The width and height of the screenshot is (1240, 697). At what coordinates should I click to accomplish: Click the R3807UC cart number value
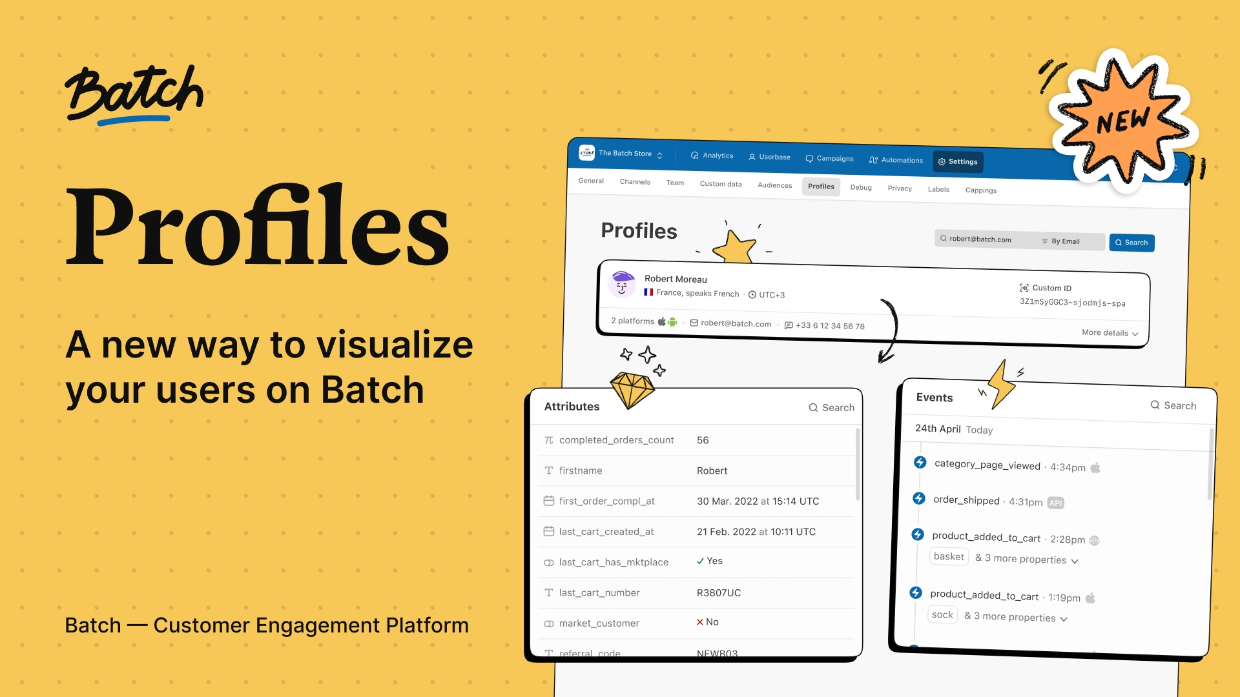(719, 592)
